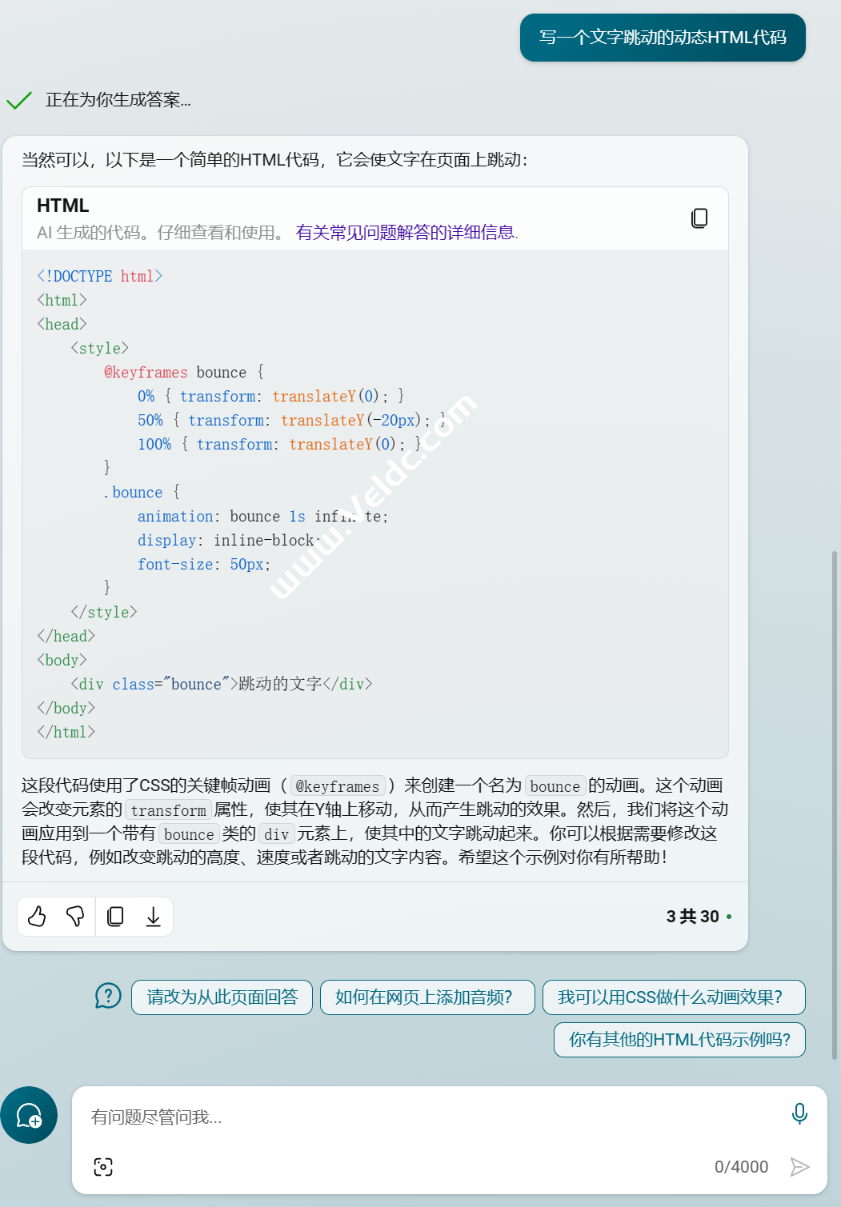The image size is (841, 1207).
Task: Click the vertical scrollbar on right
Action: tap(835, 800)
